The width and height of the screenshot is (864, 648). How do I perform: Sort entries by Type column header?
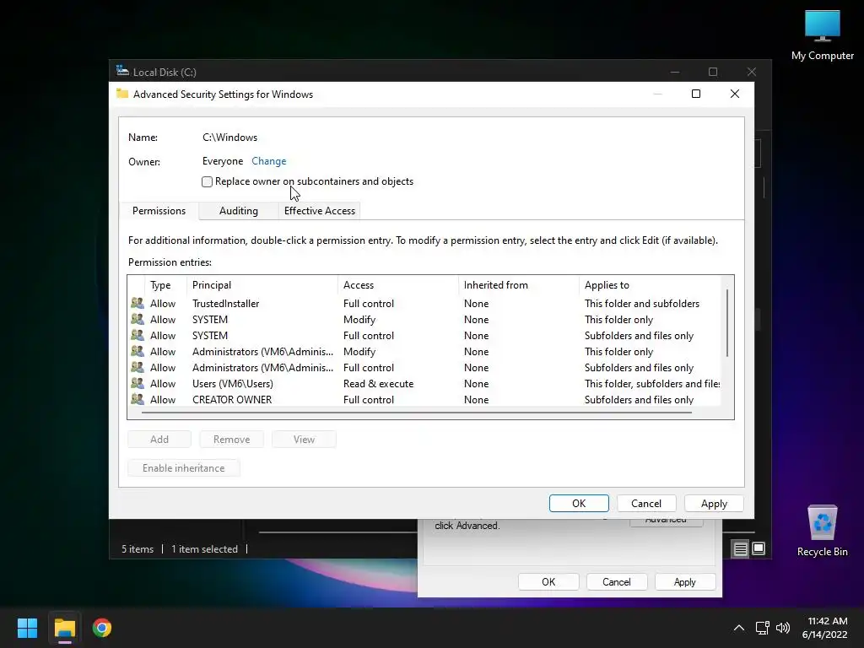[165, 285]
